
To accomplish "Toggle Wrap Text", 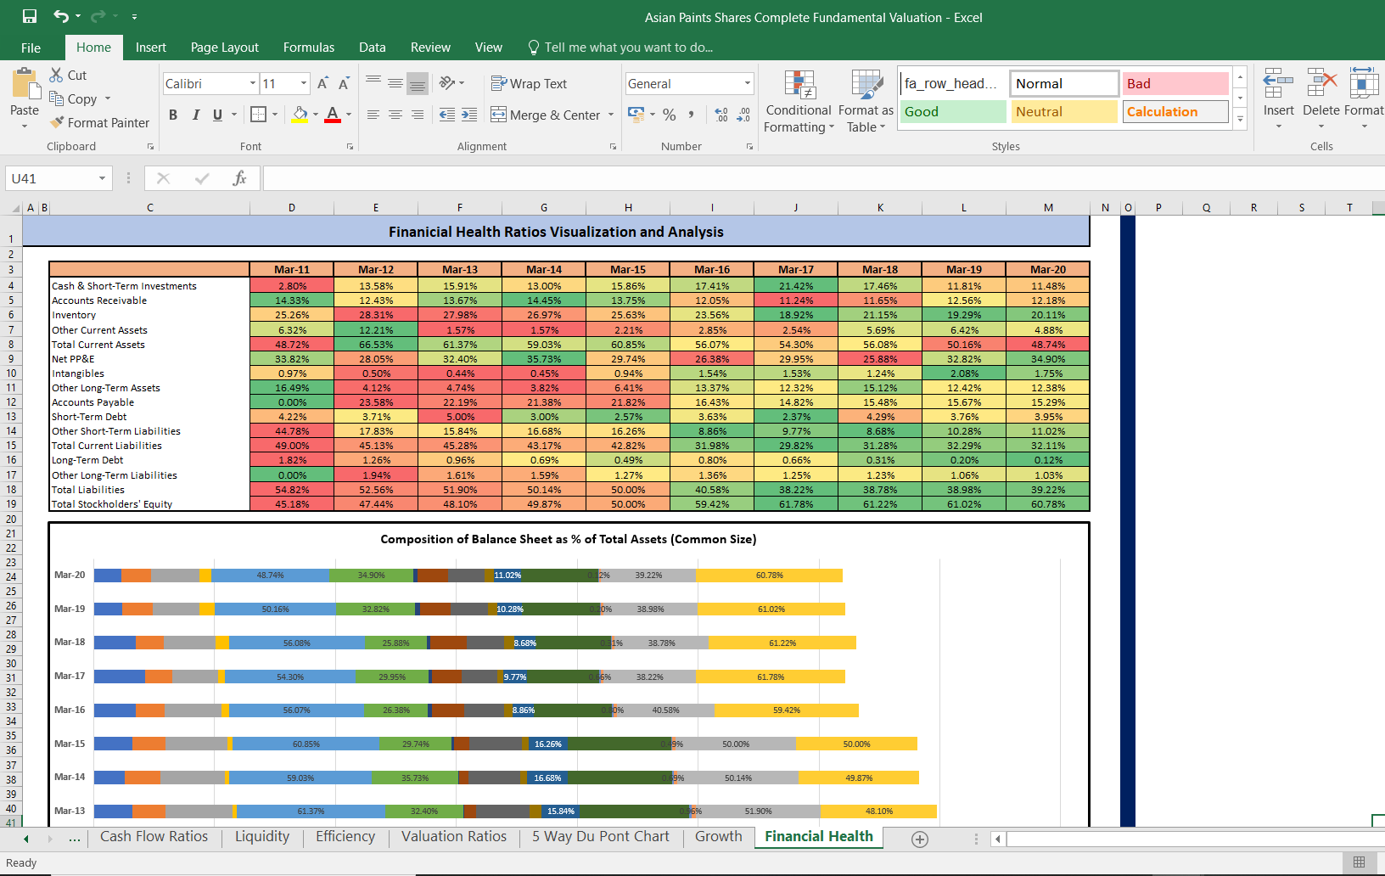I will pos(529,83).
